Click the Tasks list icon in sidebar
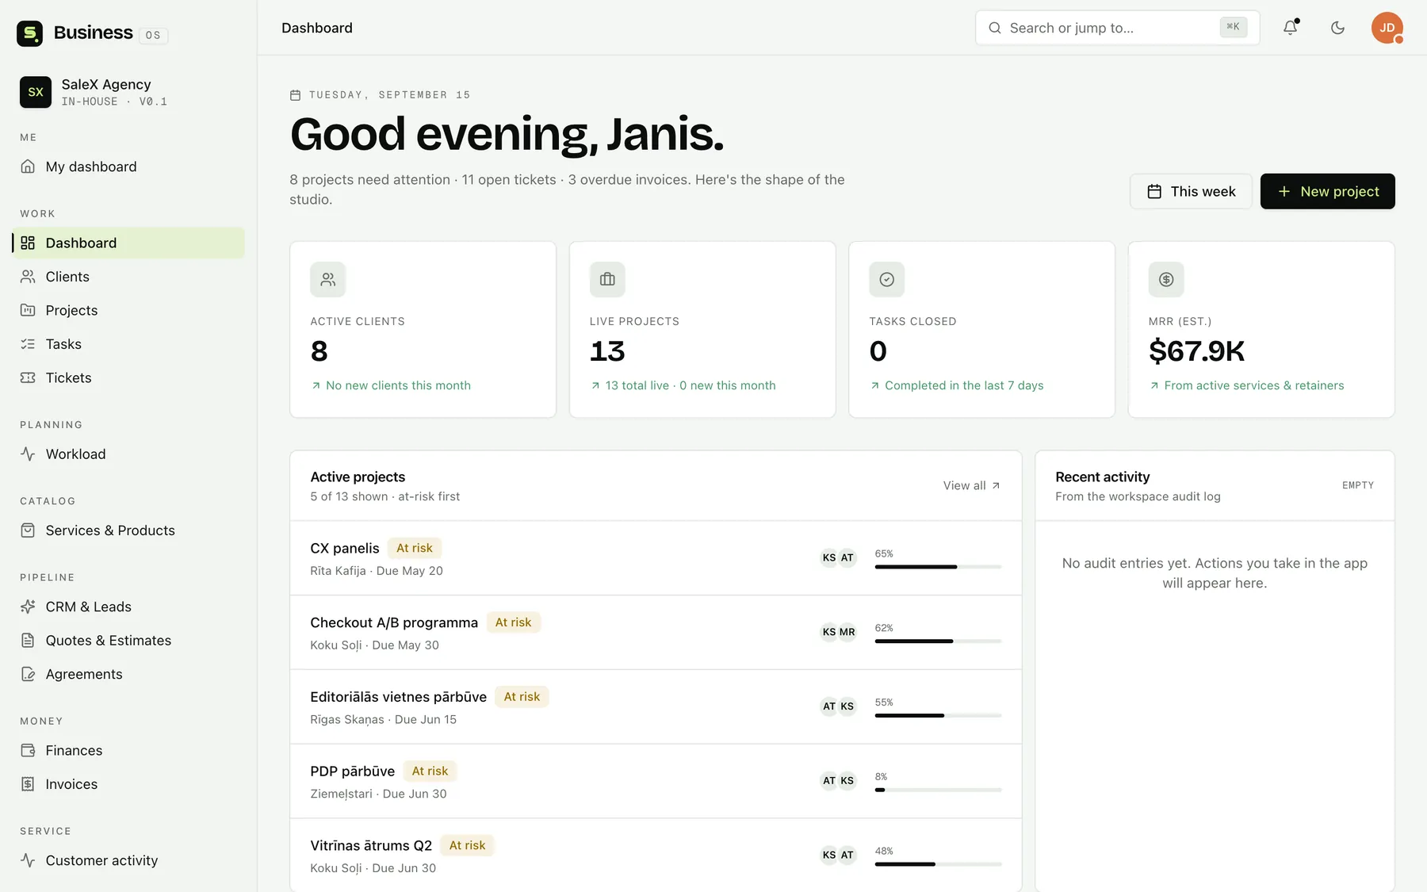This screenshot has height=892, width=1427. click(x=28, y=344)
